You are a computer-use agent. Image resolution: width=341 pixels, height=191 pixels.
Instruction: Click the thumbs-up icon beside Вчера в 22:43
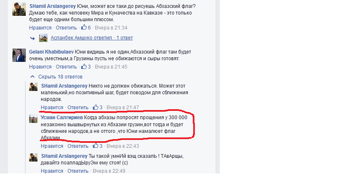pyautogui.click(x=95, y=146)
